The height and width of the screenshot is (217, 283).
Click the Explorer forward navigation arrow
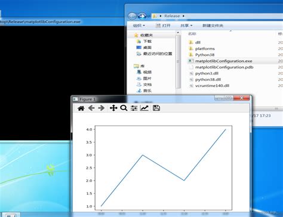pyautogui.click(x=142, y=16)
